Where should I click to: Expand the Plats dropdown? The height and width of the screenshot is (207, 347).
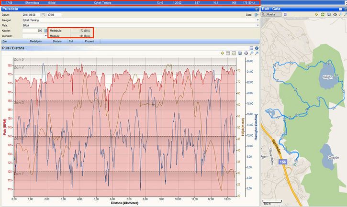tap(257, 25)
